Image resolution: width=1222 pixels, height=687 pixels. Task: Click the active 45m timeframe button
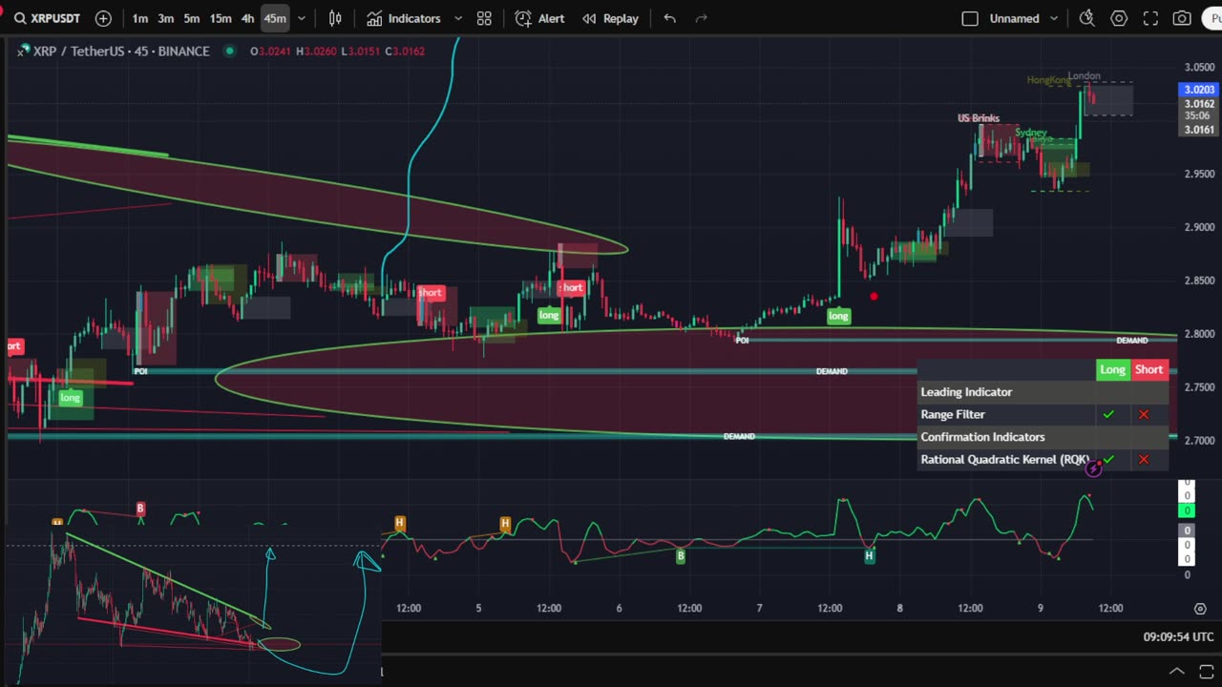[x=275, y=18]
